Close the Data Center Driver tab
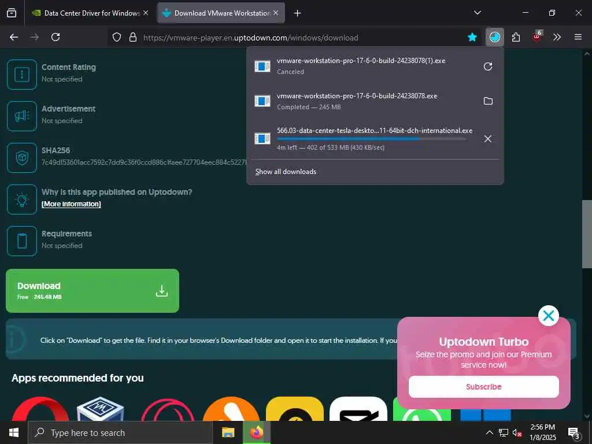The height and width of the screenshot is (444, 592). click(x=146, y=13)
